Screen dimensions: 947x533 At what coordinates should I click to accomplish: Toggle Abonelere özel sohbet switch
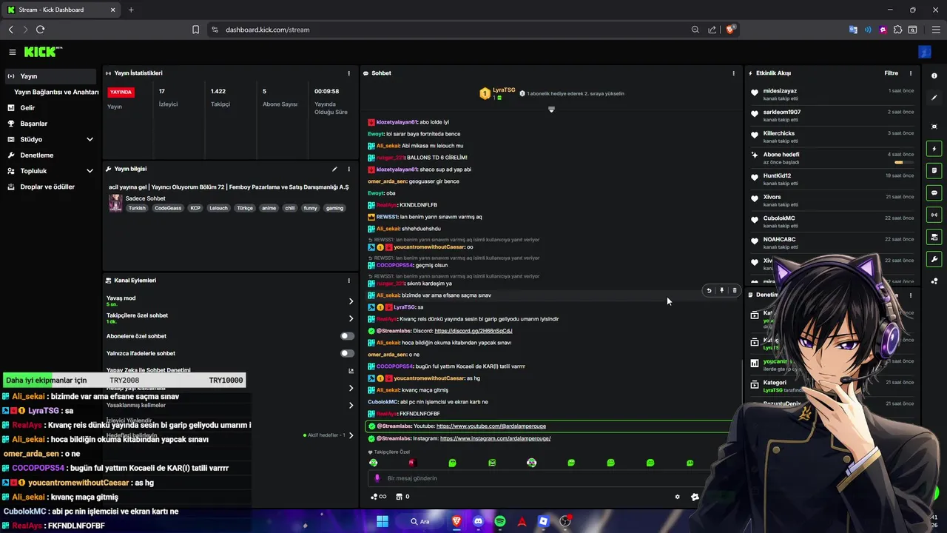[347, 336]
